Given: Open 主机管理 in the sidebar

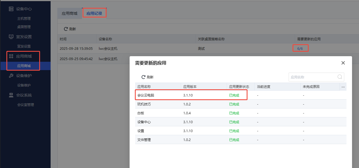Looking at the screenshot, I should click(24, 19).
